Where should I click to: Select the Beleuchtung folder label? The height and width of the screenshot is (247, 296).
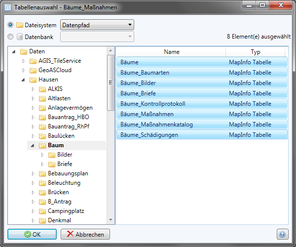64,183
